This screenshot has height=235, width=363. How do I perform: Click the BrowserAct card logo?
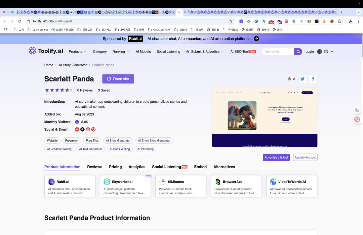217,182
